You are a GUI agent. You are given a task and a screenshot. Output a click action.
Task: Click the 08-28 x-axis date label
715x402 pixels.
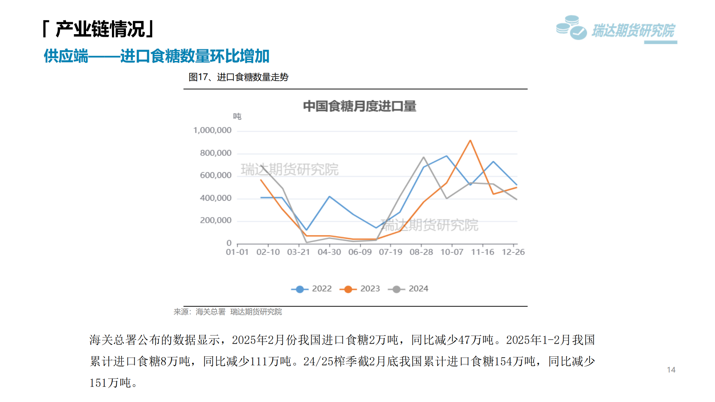pyautogui.click(x=421, y=252)
